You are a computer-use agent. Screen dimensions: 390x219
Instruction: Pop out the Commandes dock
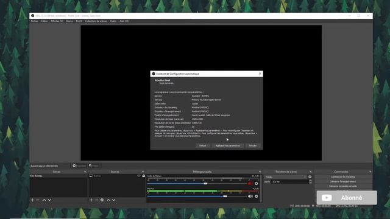(370, 172)
